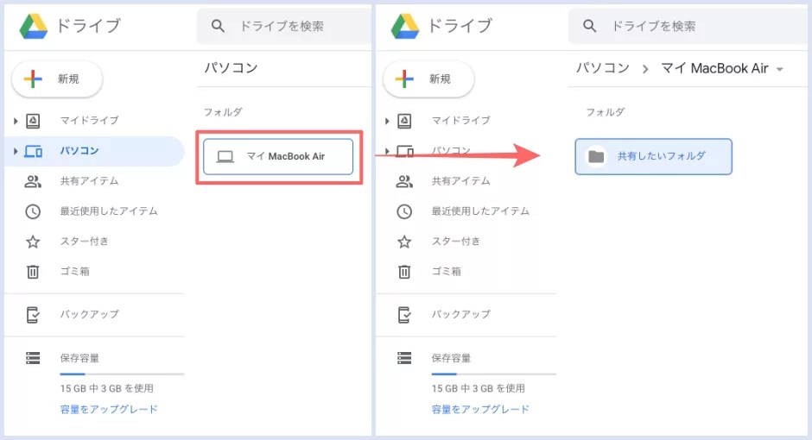812x440 pixels.
Task: Click storage usage bar in left panel
Action: [x=122, y=374]
